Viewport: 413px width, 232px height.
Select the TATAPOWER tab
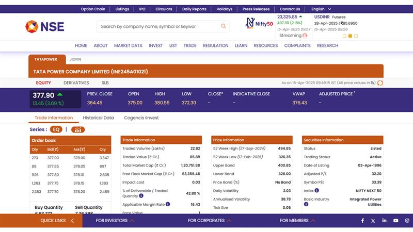[47, 59]
